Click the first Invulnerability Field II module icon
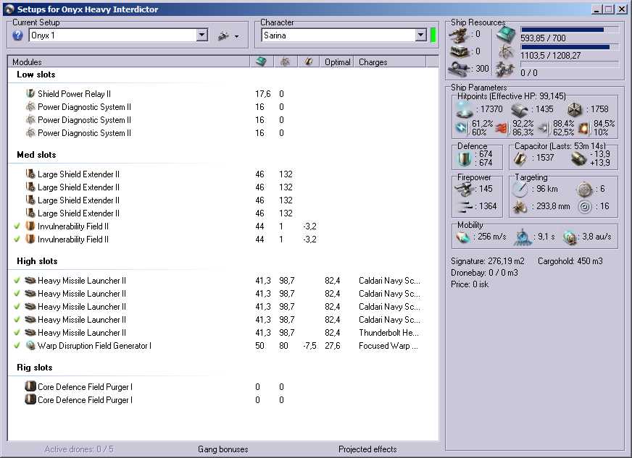The height and width of the screenshot is (458, 632). 30,226
